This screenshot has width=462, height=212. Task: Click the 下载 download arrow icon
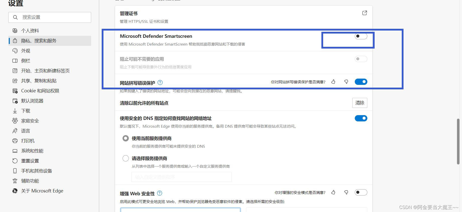click(15, 111)
